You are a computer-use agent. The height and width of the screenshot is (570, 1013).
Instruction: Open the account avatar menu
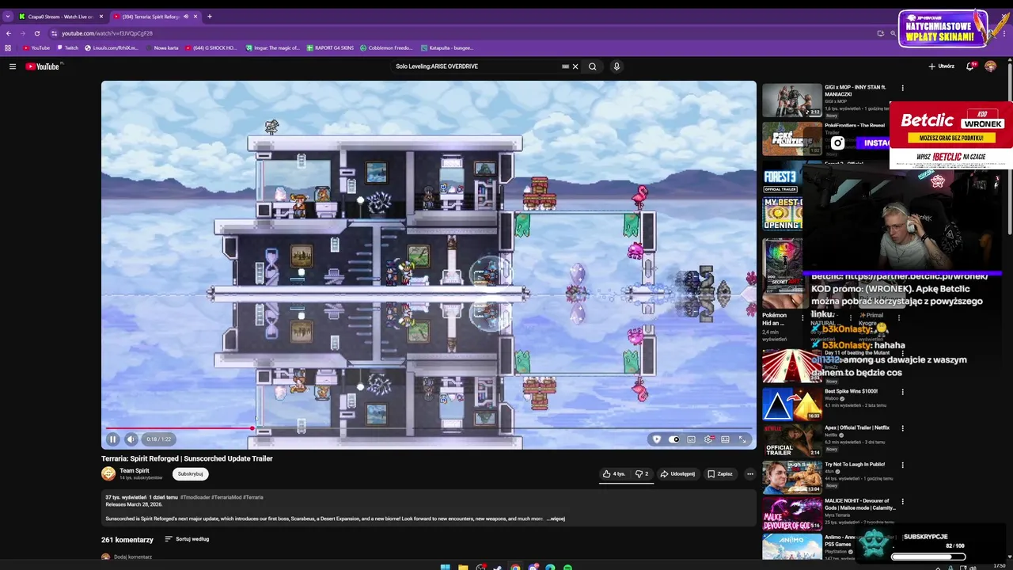coord(991,66)
